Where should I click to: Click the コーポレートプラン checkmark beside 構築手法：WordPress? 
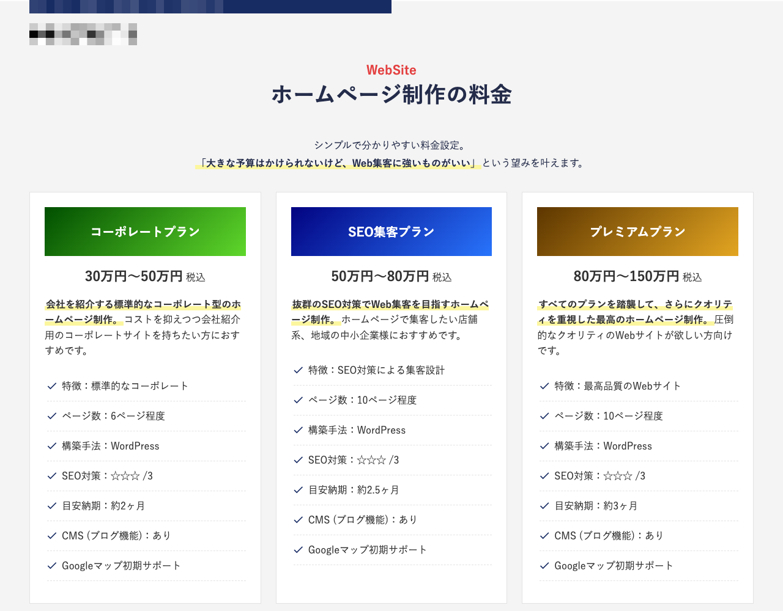(52, 446)
